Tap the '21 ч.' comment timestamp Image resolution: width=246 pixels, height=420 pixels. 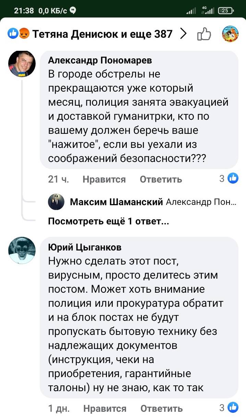(58, 179)
